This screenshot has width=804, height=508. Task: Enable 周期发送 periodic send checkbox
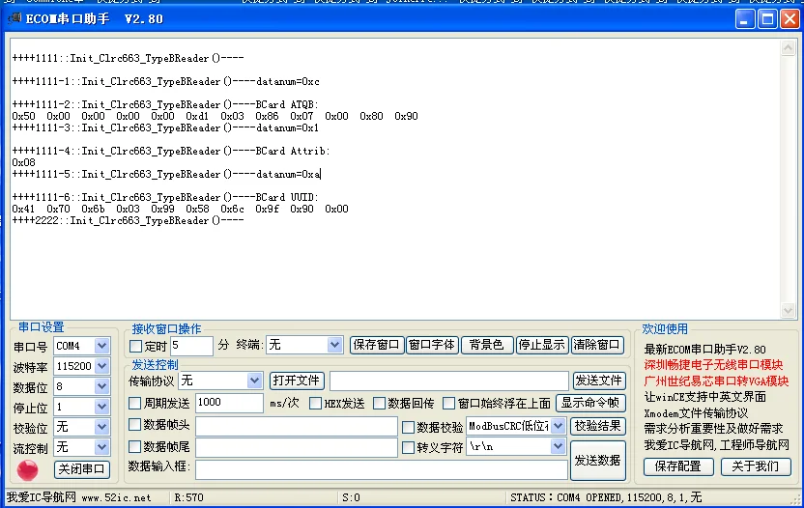(136, 404)
